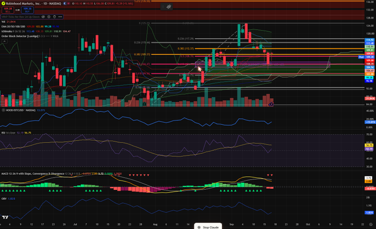Click the purple 52.19 RSI axis label
The image size is (376, 229).
pos(369,149)
